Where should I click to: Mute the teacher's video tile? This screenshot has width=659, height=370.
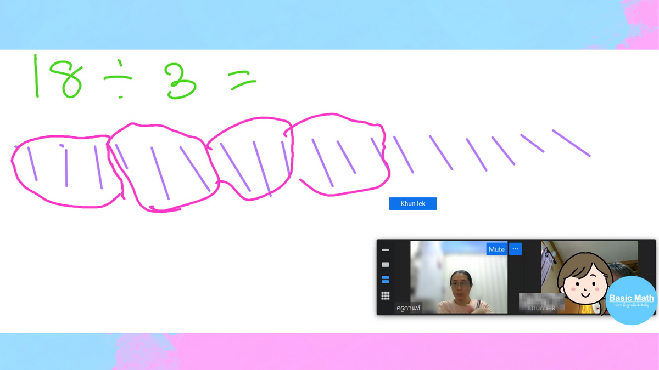pyautogui.click(x=496, y=249)
